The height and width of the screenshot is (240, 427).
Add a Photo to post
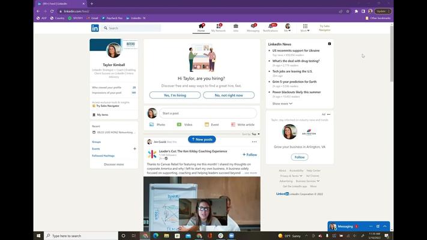[157, 125]
